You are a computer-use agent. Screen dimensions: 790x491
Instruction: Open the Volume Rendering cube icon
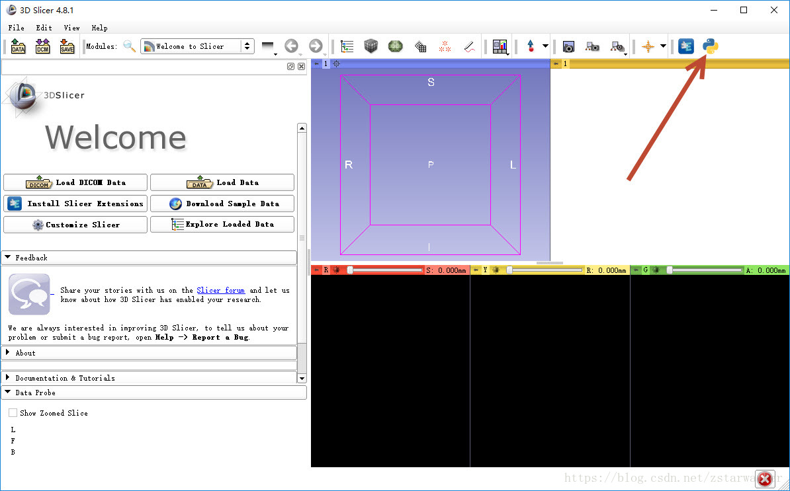point(371,46)
